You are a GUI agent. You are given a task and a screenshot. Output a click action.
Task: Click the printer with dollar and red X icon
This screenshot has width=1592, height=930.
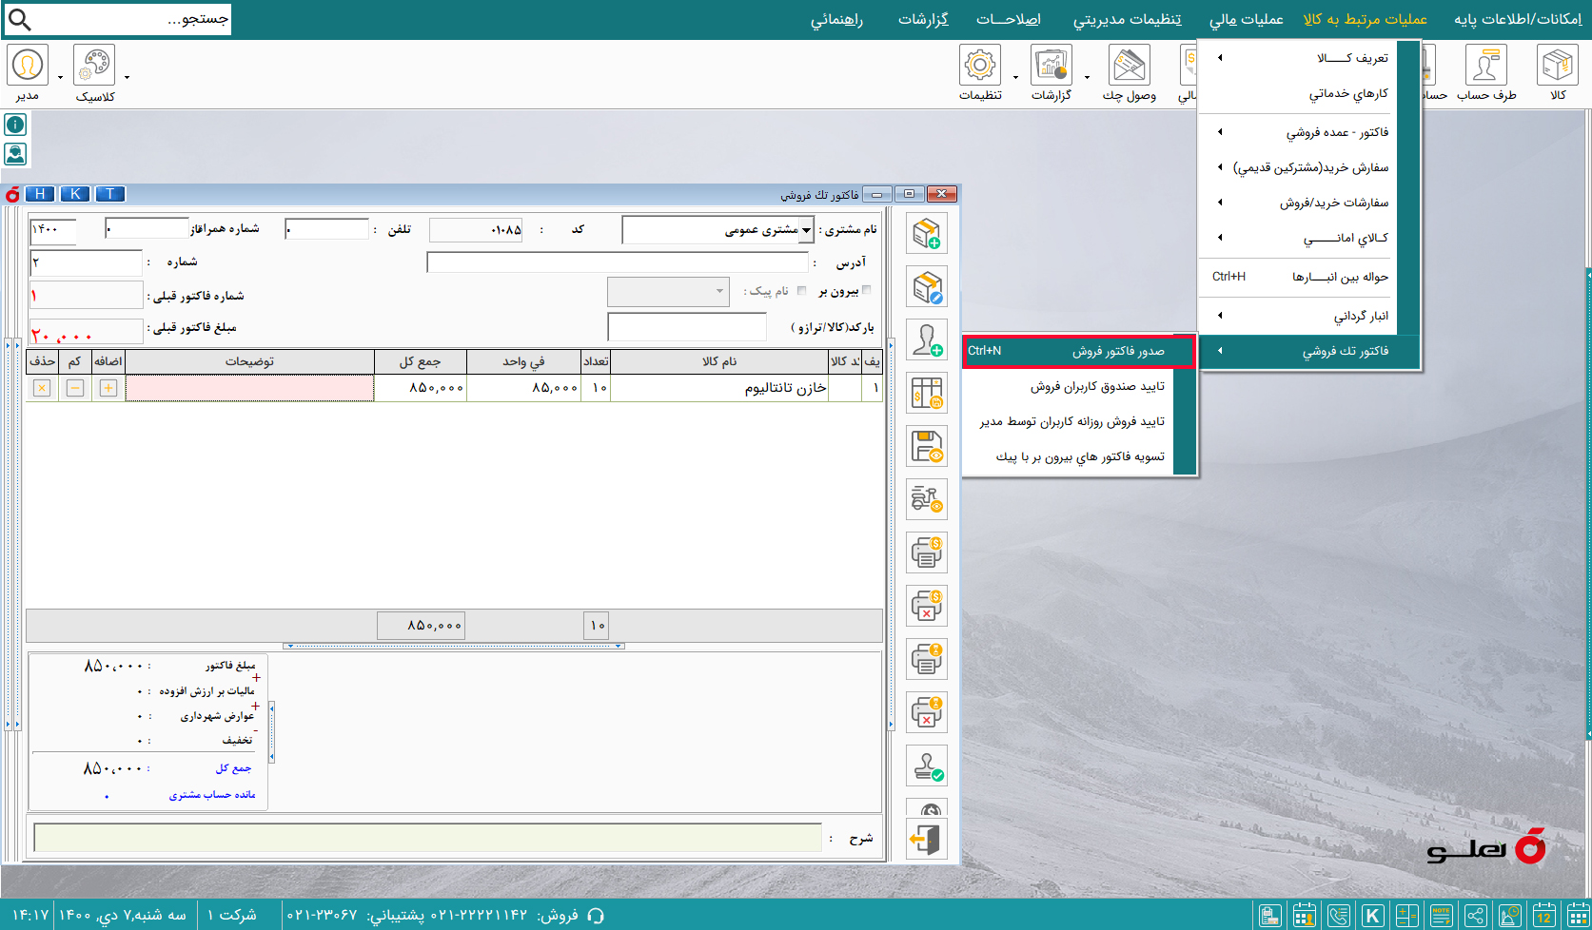[927, 606]
